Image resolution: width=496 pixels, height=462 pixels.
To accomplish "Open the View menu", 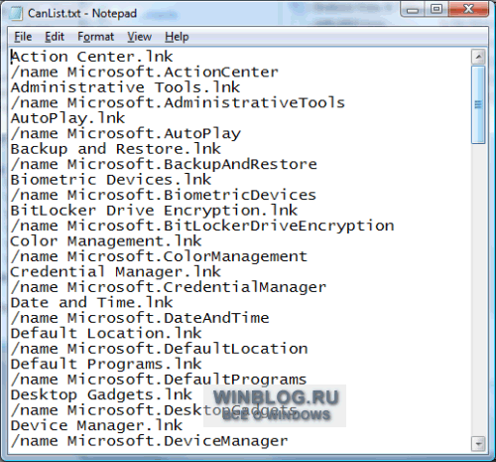I will [x=140, y=37].
